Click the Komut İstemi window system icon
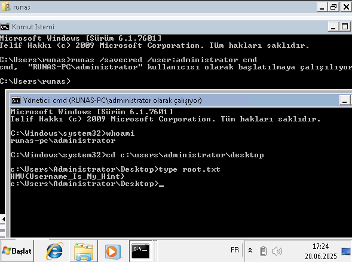Image resolution: width=352 pixels, height=262 pixels. pos(5,27)
